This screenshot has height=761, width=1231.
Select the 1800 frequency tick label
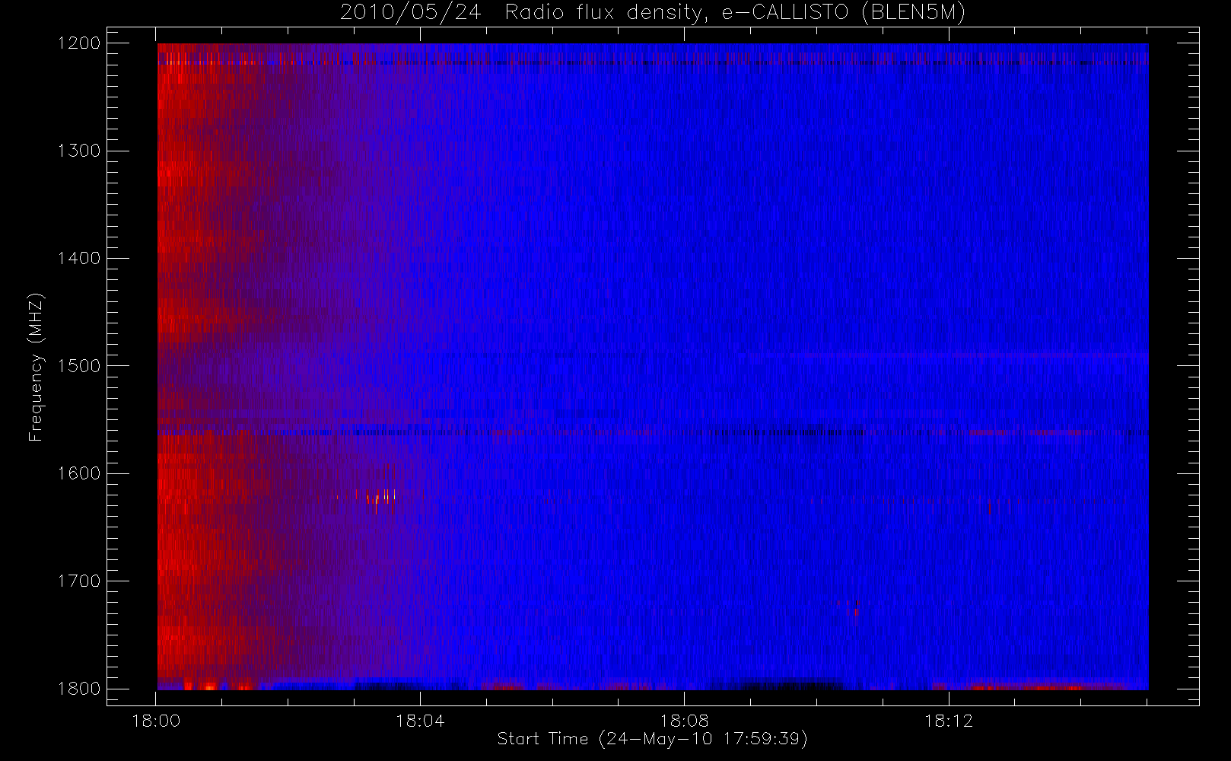coord(79,688)
